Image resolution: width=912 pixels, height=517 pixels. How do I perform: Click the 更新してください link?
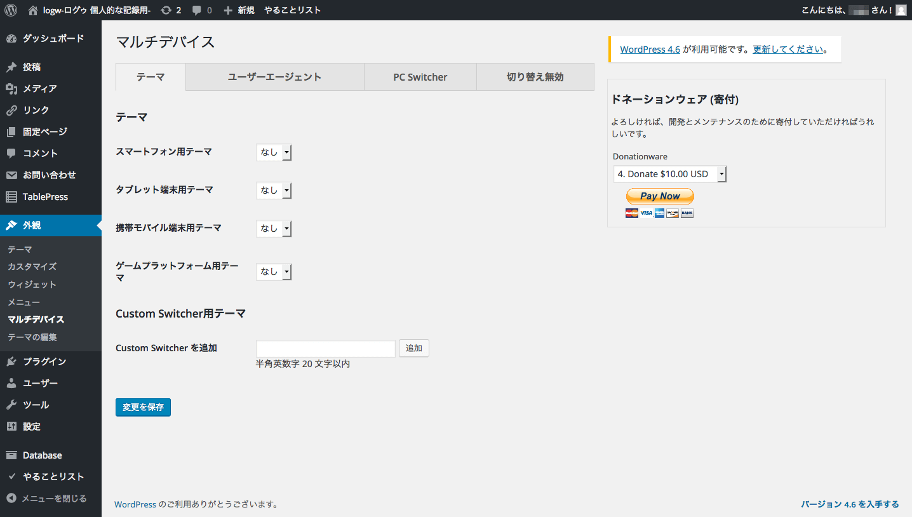pyautogui.click(x=788, y=50)
